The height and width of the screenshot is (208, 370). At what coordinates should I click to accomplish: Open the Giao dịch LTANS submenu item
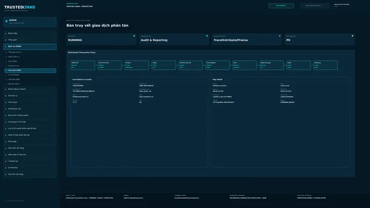click(x=30, y=70)
